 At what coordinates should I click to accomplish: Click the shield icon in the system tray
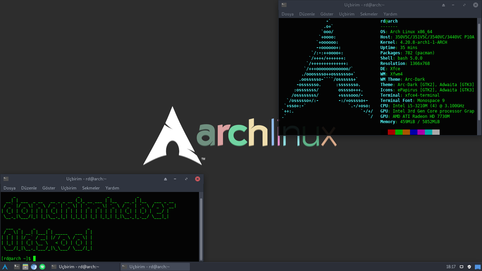pyautogui.click(x=469, y=267)
